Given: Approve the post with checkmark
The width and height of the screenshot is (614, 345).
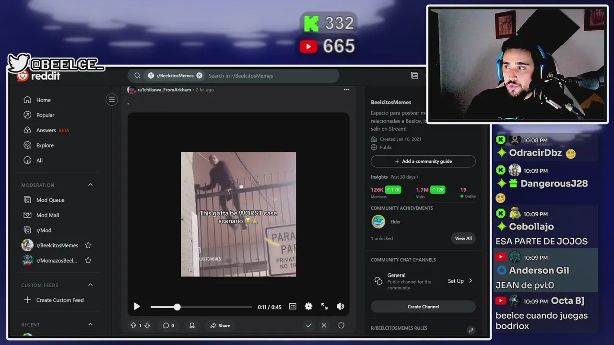Looking at the screenshot, I should click(x=309, y=325).
